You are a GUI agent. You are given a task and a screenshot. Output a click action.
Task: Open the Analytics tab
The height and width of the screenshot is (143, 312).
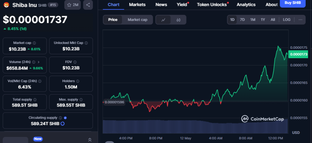(x=246, y=5)
